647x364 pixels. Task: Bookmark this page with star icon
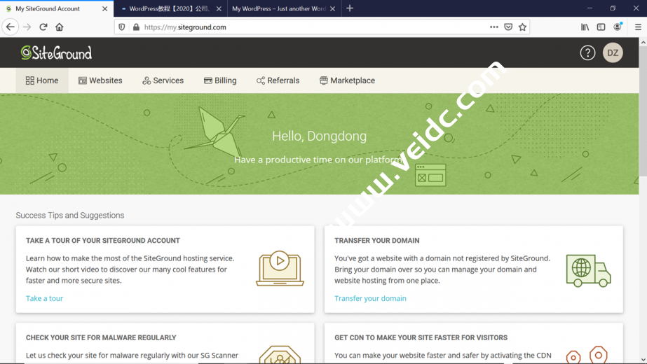(522, 27)
